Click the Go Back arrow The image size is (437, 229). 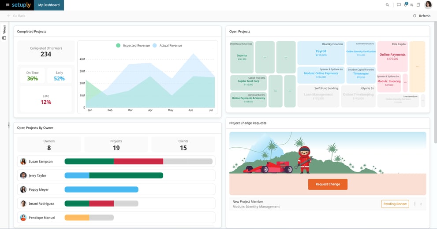point(9,16)
